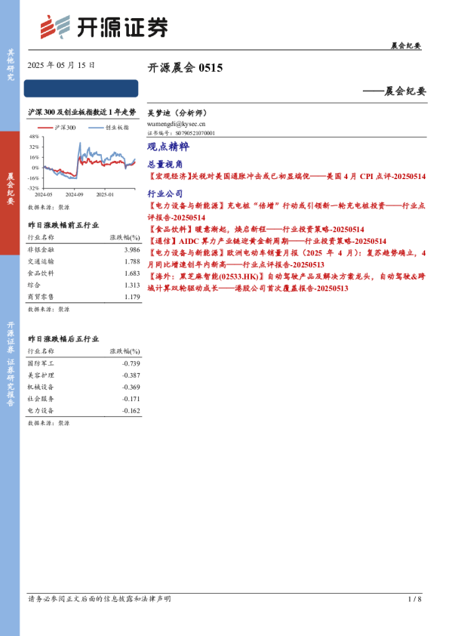Click the 电力设备 row value -0.162
Viewport: 449px width, 636px height.
(x=131, y=411)
